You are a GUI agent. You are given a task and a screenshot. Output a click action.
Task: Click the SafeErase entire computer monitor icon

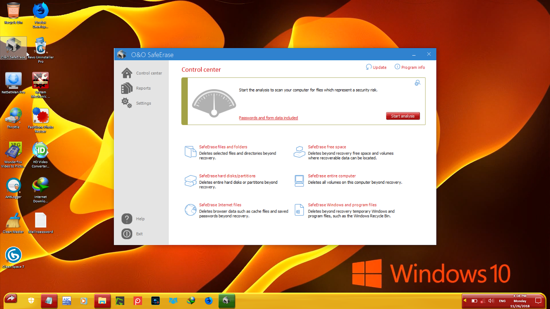pyautogui.click(x=299, y=181)
